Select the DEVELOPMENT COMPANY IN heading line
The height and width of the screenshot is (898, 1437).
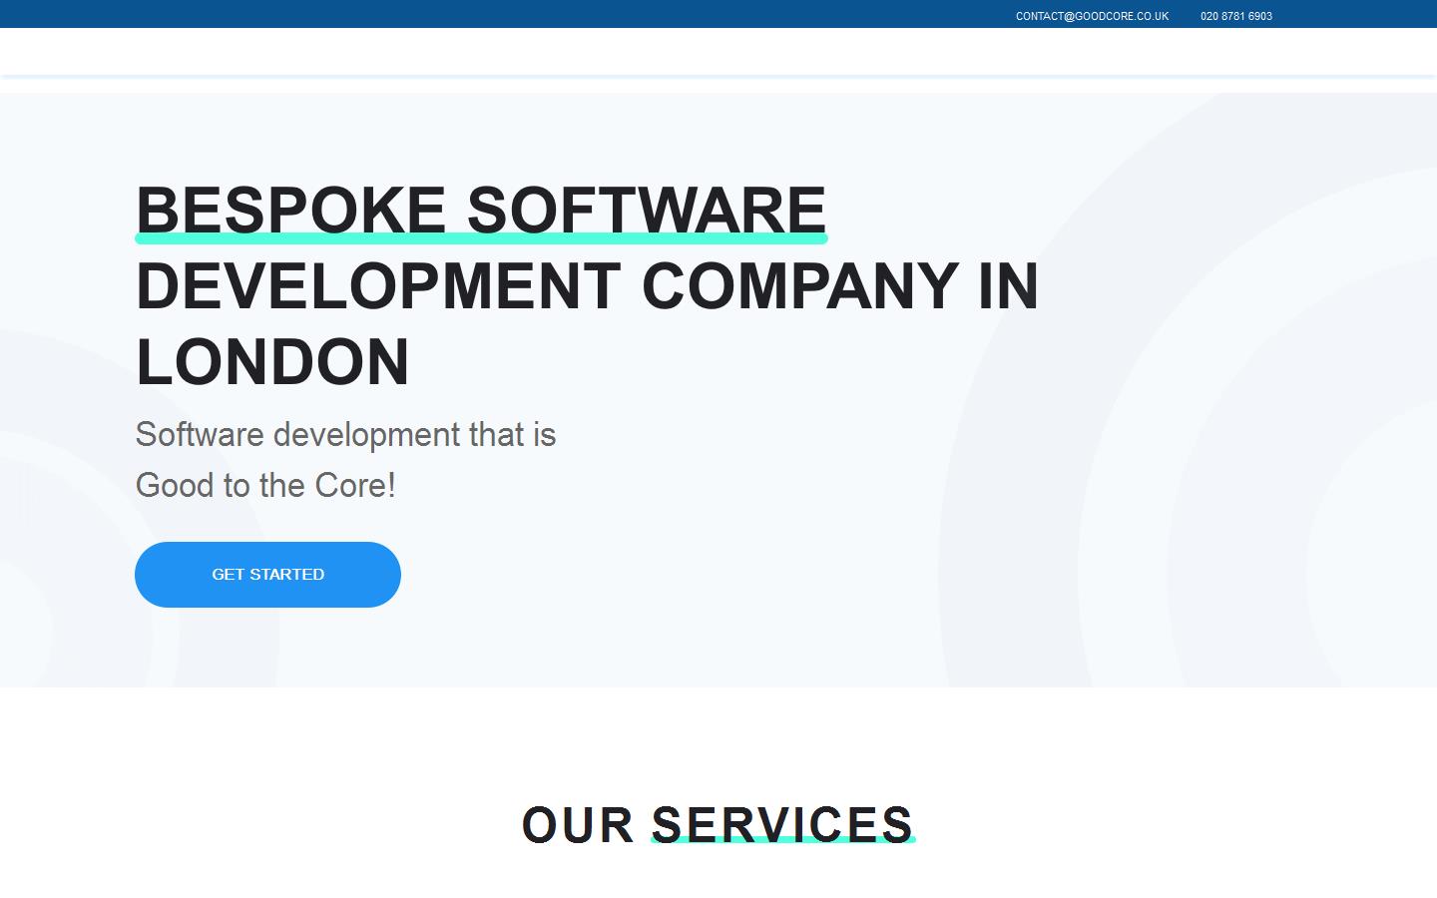tap(587, 286)
